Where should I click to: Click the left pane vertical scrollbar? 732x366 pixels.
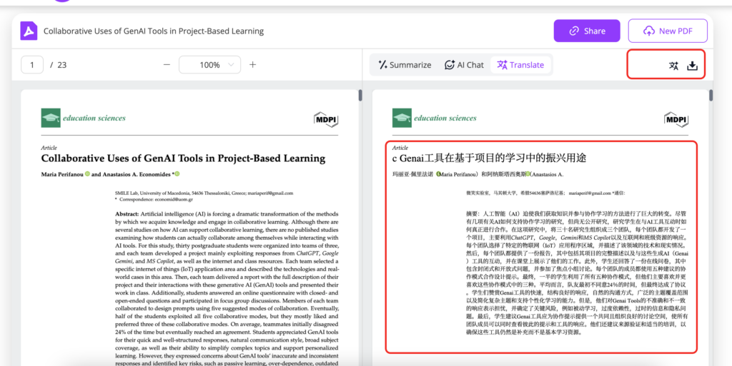(x=360, y=96)
